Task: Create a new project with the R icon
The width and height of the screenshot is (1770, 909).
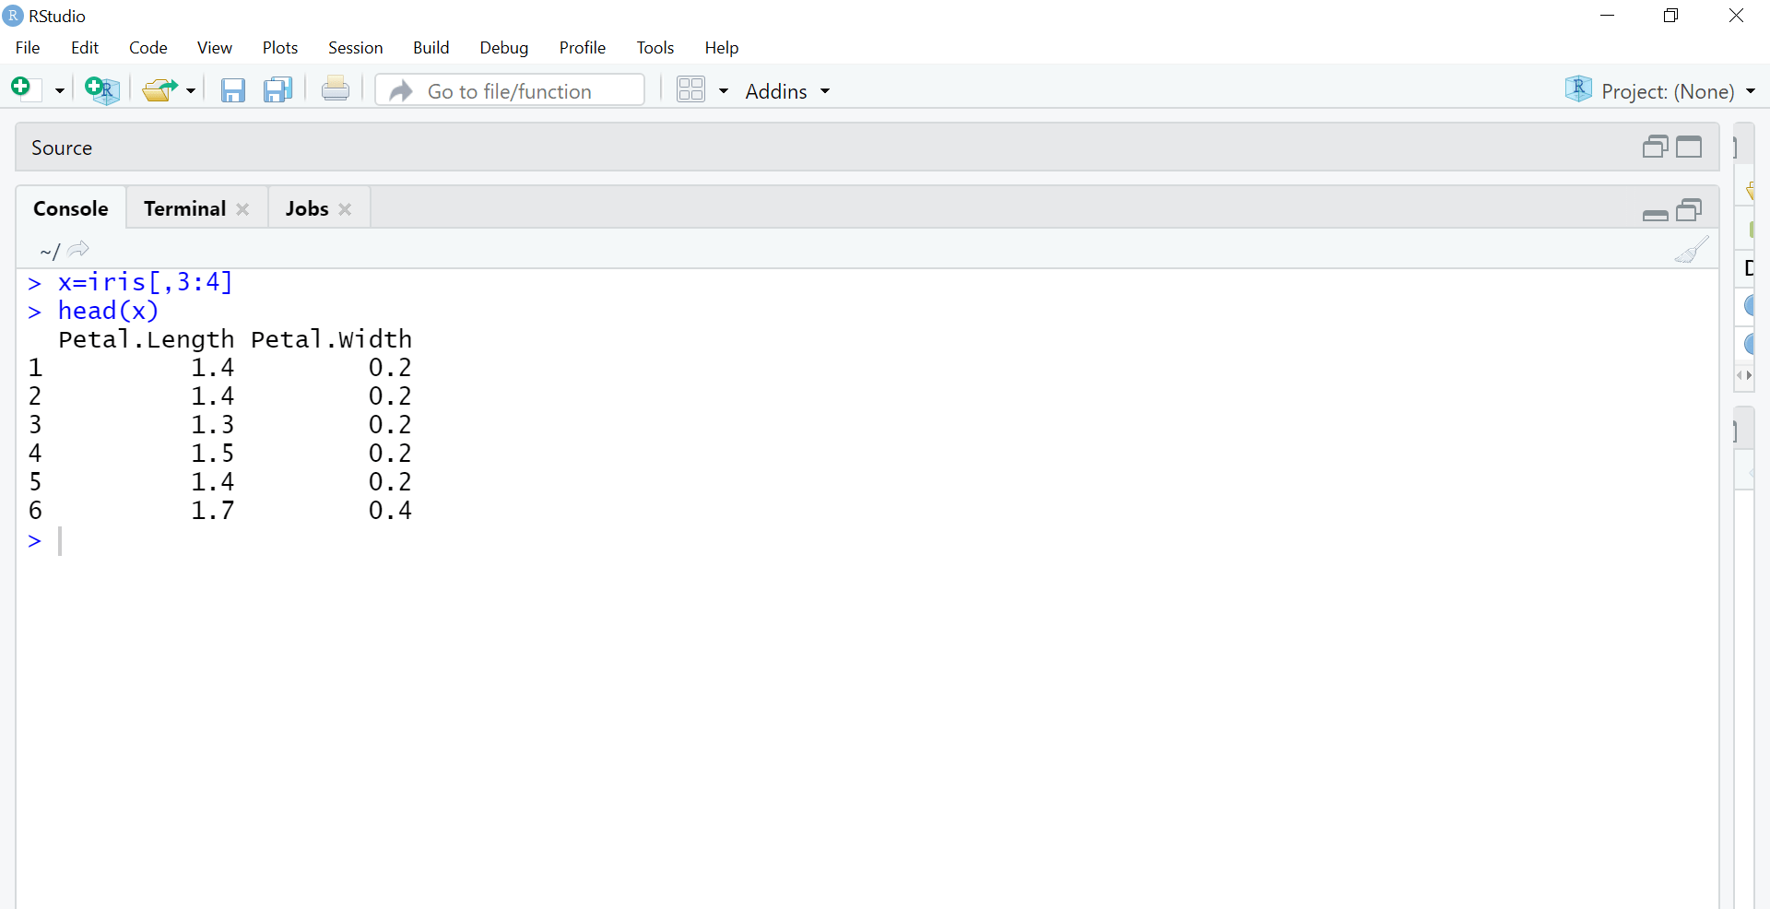Action: click(102, 89)
